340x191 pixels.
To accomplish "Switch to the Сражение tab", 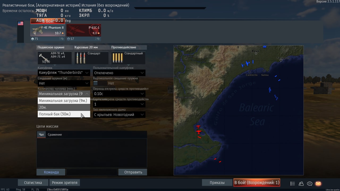I will (x=55, y=134).
